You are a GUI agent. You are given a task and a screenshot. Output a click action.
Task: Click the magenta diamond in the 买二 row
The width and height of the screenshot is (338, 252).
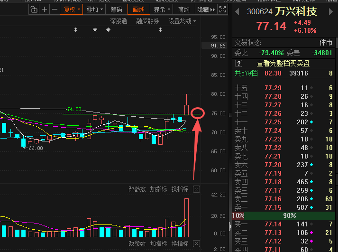[x=311, y=233]
